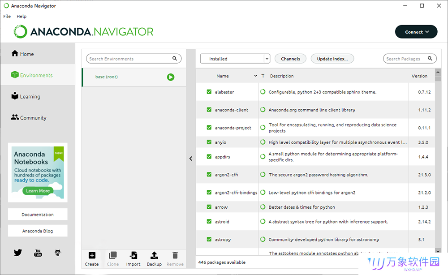
Task: Open the File menu
Action: 7,16
